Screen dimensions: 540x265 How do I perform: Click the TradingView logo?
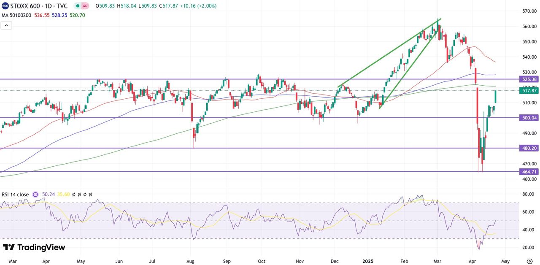[x=34, y=247]
